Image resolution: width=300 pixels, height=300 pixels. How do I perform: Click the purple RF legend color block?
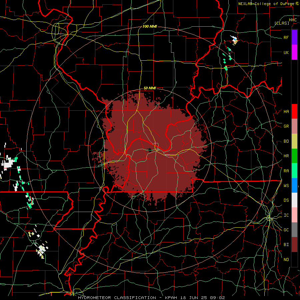tap(294, 37)
